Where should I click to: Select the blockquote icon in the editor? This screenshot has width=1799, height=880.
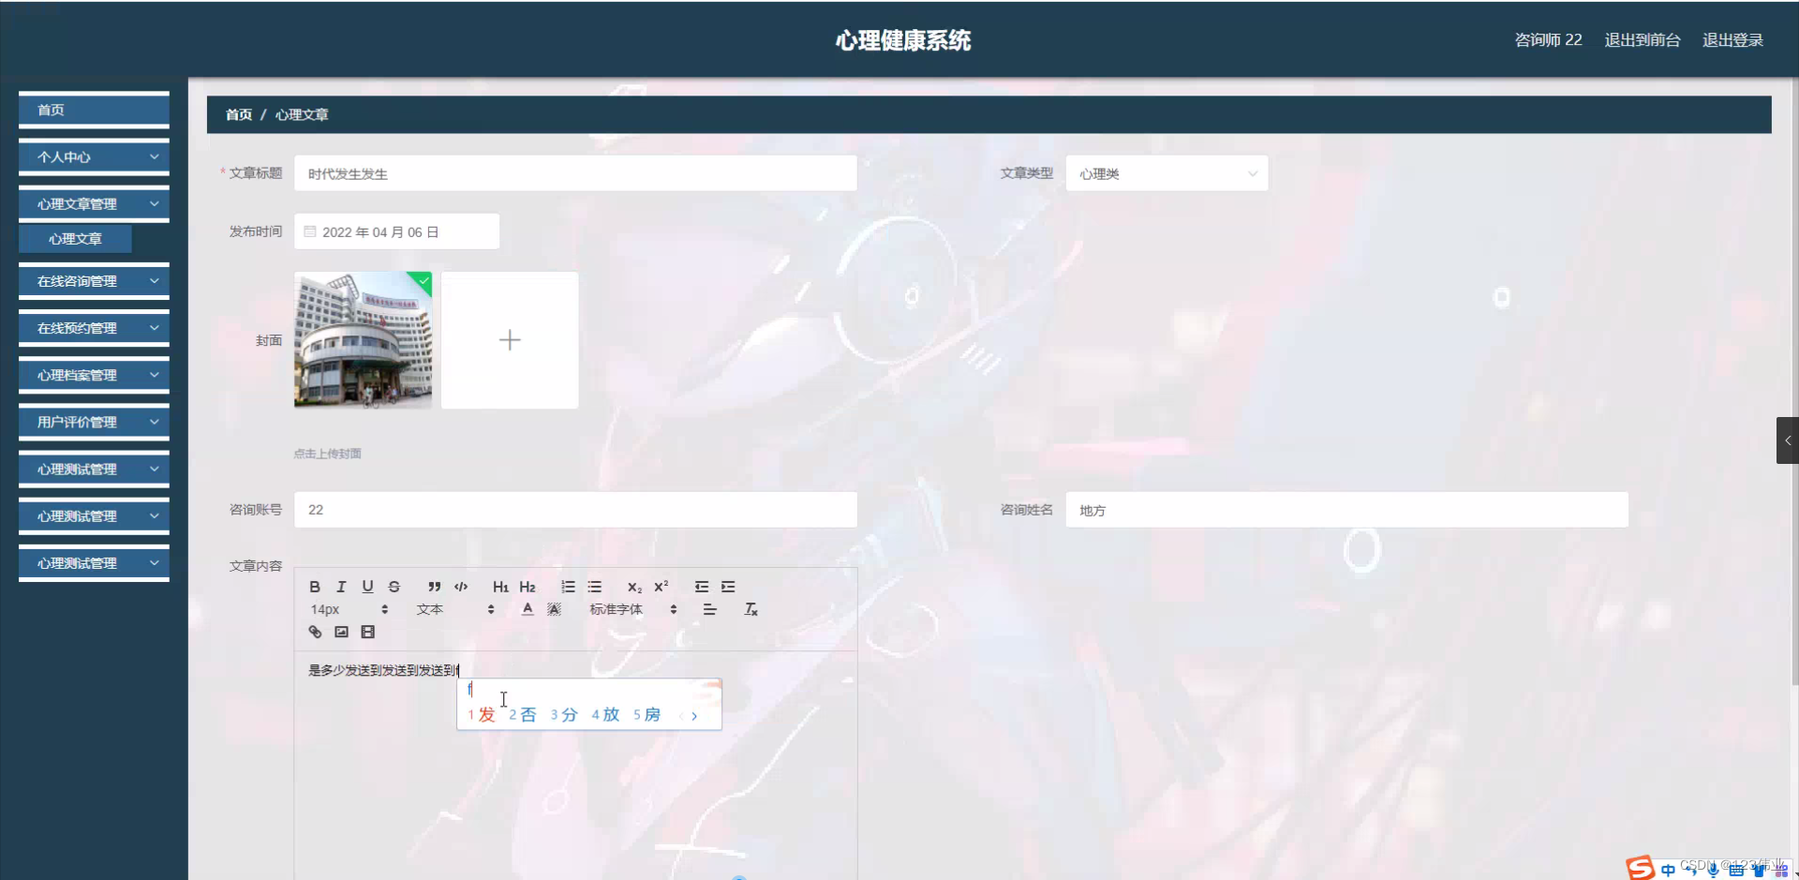tap(433, 587)
